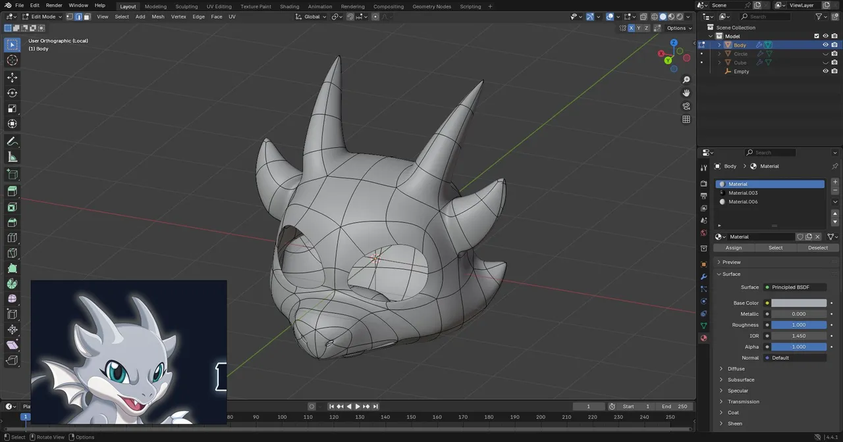The image size is (843, 442).
Task: Select the Add Cube tool
Action: point(12,174)
